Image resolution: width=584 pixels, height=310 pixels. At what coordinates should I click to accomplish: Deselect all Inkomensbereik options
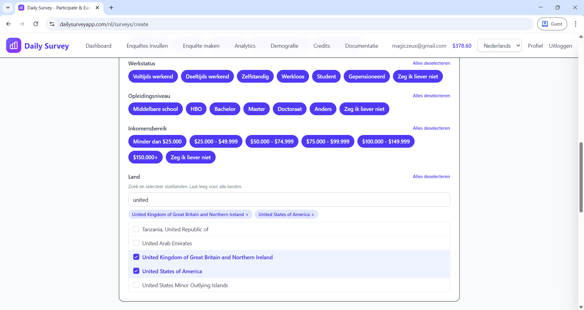431,128
